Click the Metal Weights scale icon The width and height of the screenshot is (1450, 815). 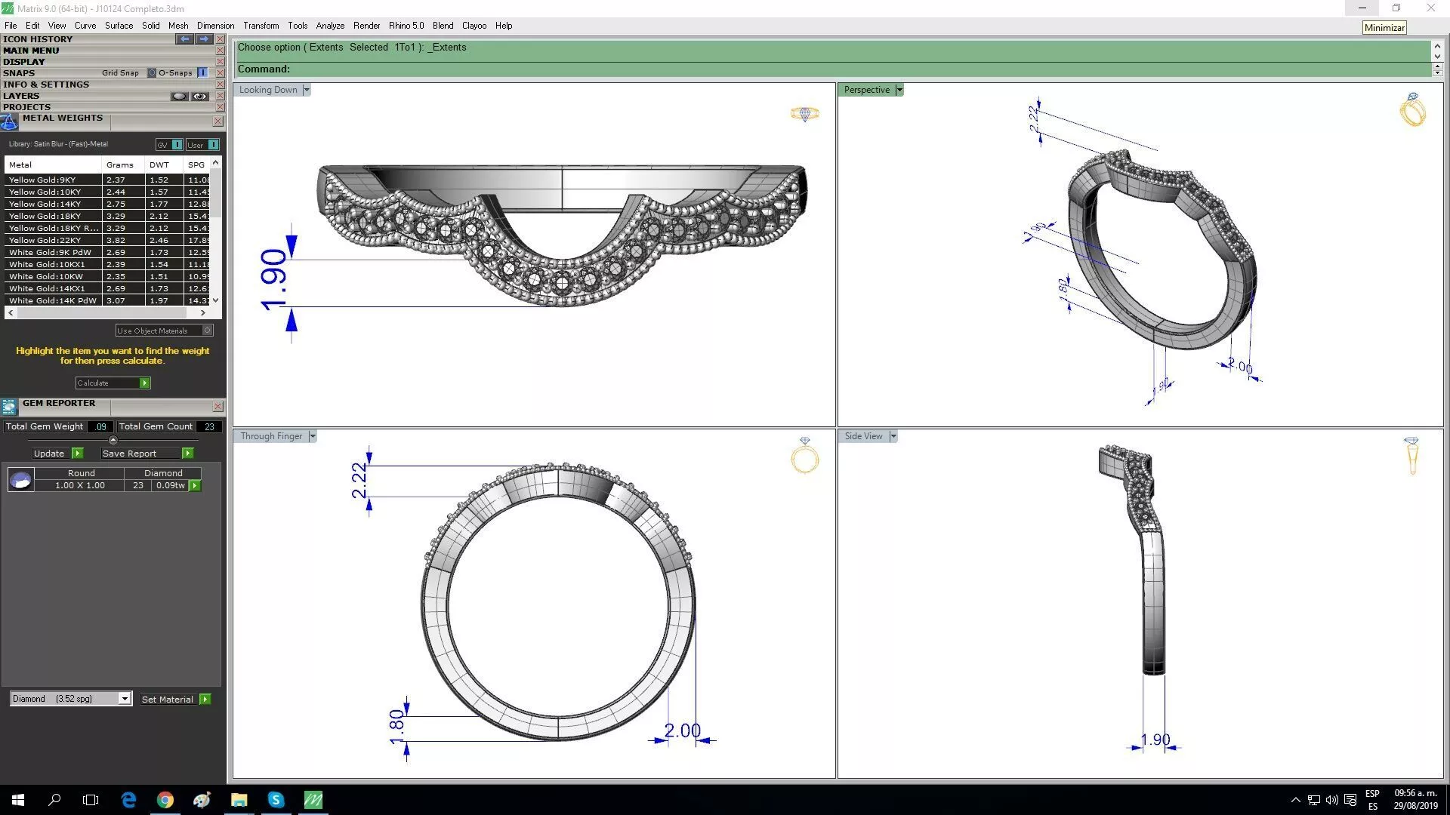pyautogui.click(x=9, y=122)
